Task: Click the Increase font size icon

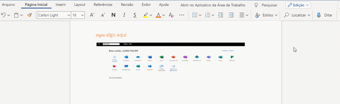Action: (x=92, y=15)
